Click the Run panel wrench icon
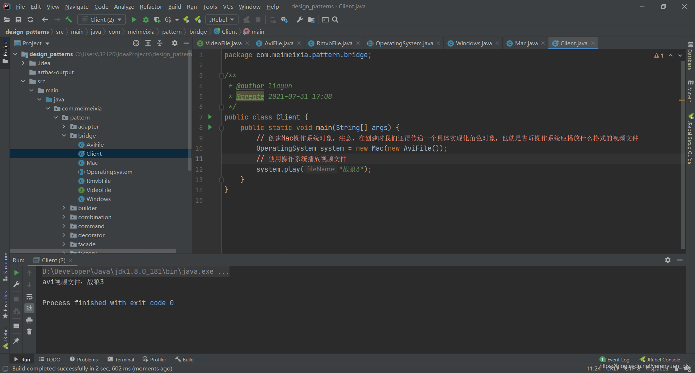695x373 pixels. (x=16, y=284)
